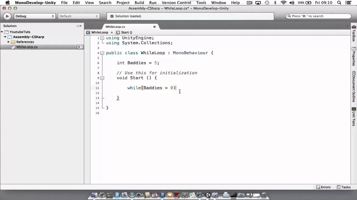Image resolution: width=357 pixels, height=200 pixels.
Task: Open the Run menu
Action: click(x=153, y=3)
